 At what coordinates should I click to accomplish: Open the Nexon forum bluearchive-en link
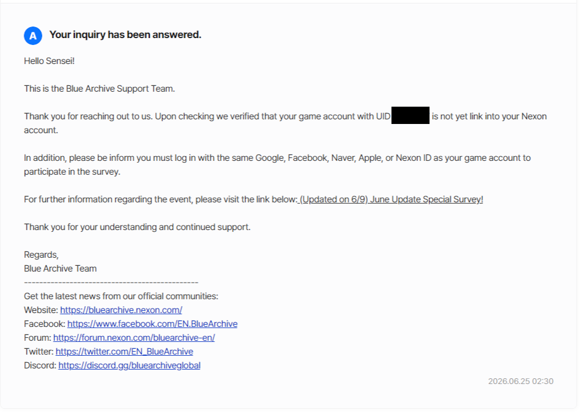134,338
